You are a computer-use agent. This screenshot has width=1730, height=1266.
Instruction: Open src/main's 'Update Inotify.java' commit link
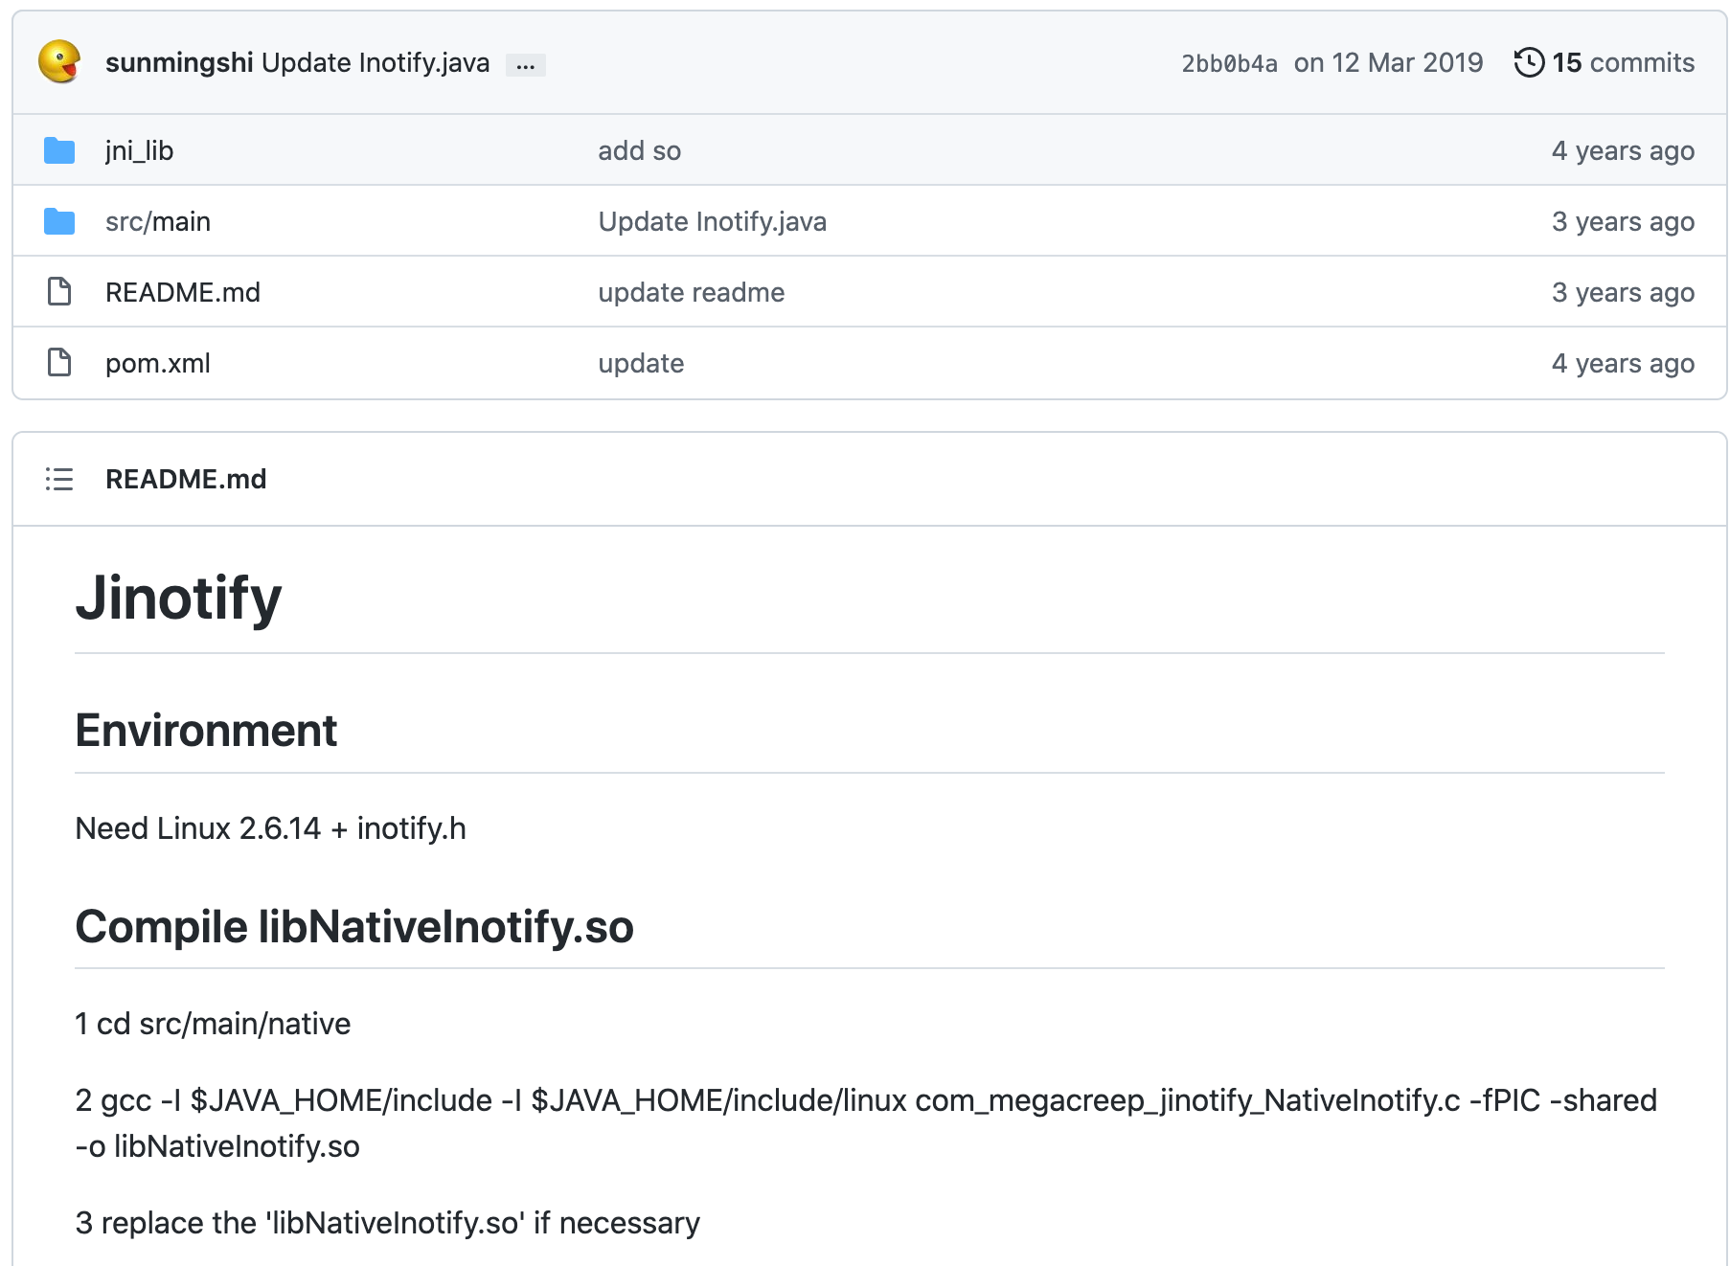[712, 221]
